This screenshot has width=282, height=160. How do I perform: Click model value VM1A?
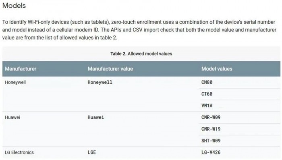[x=207, y=106]
